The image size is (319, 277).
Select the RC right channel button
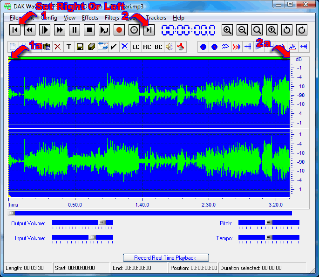(x=147, y=47)
